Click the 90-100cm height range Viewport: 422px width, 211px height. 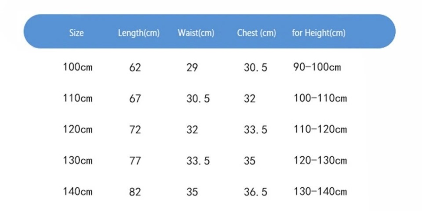[x=317, y=67]
